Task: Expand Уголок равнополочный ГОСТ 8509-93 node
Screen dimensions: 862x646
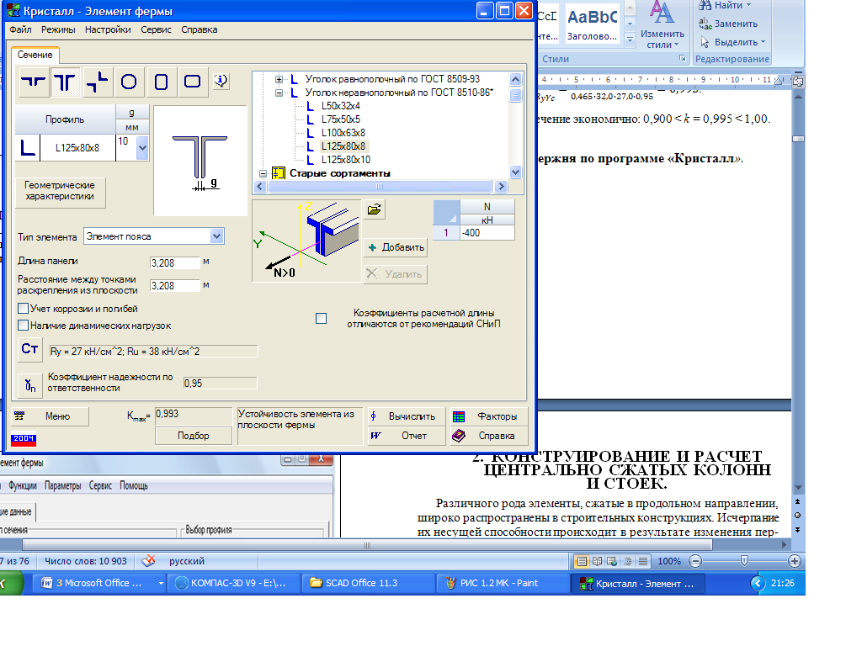Action: point(279,79)
